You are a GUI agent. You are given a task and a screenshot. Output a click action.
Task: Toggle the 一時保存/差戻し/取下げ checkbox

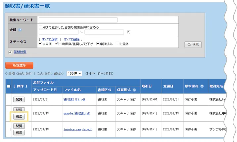[57, 44]
